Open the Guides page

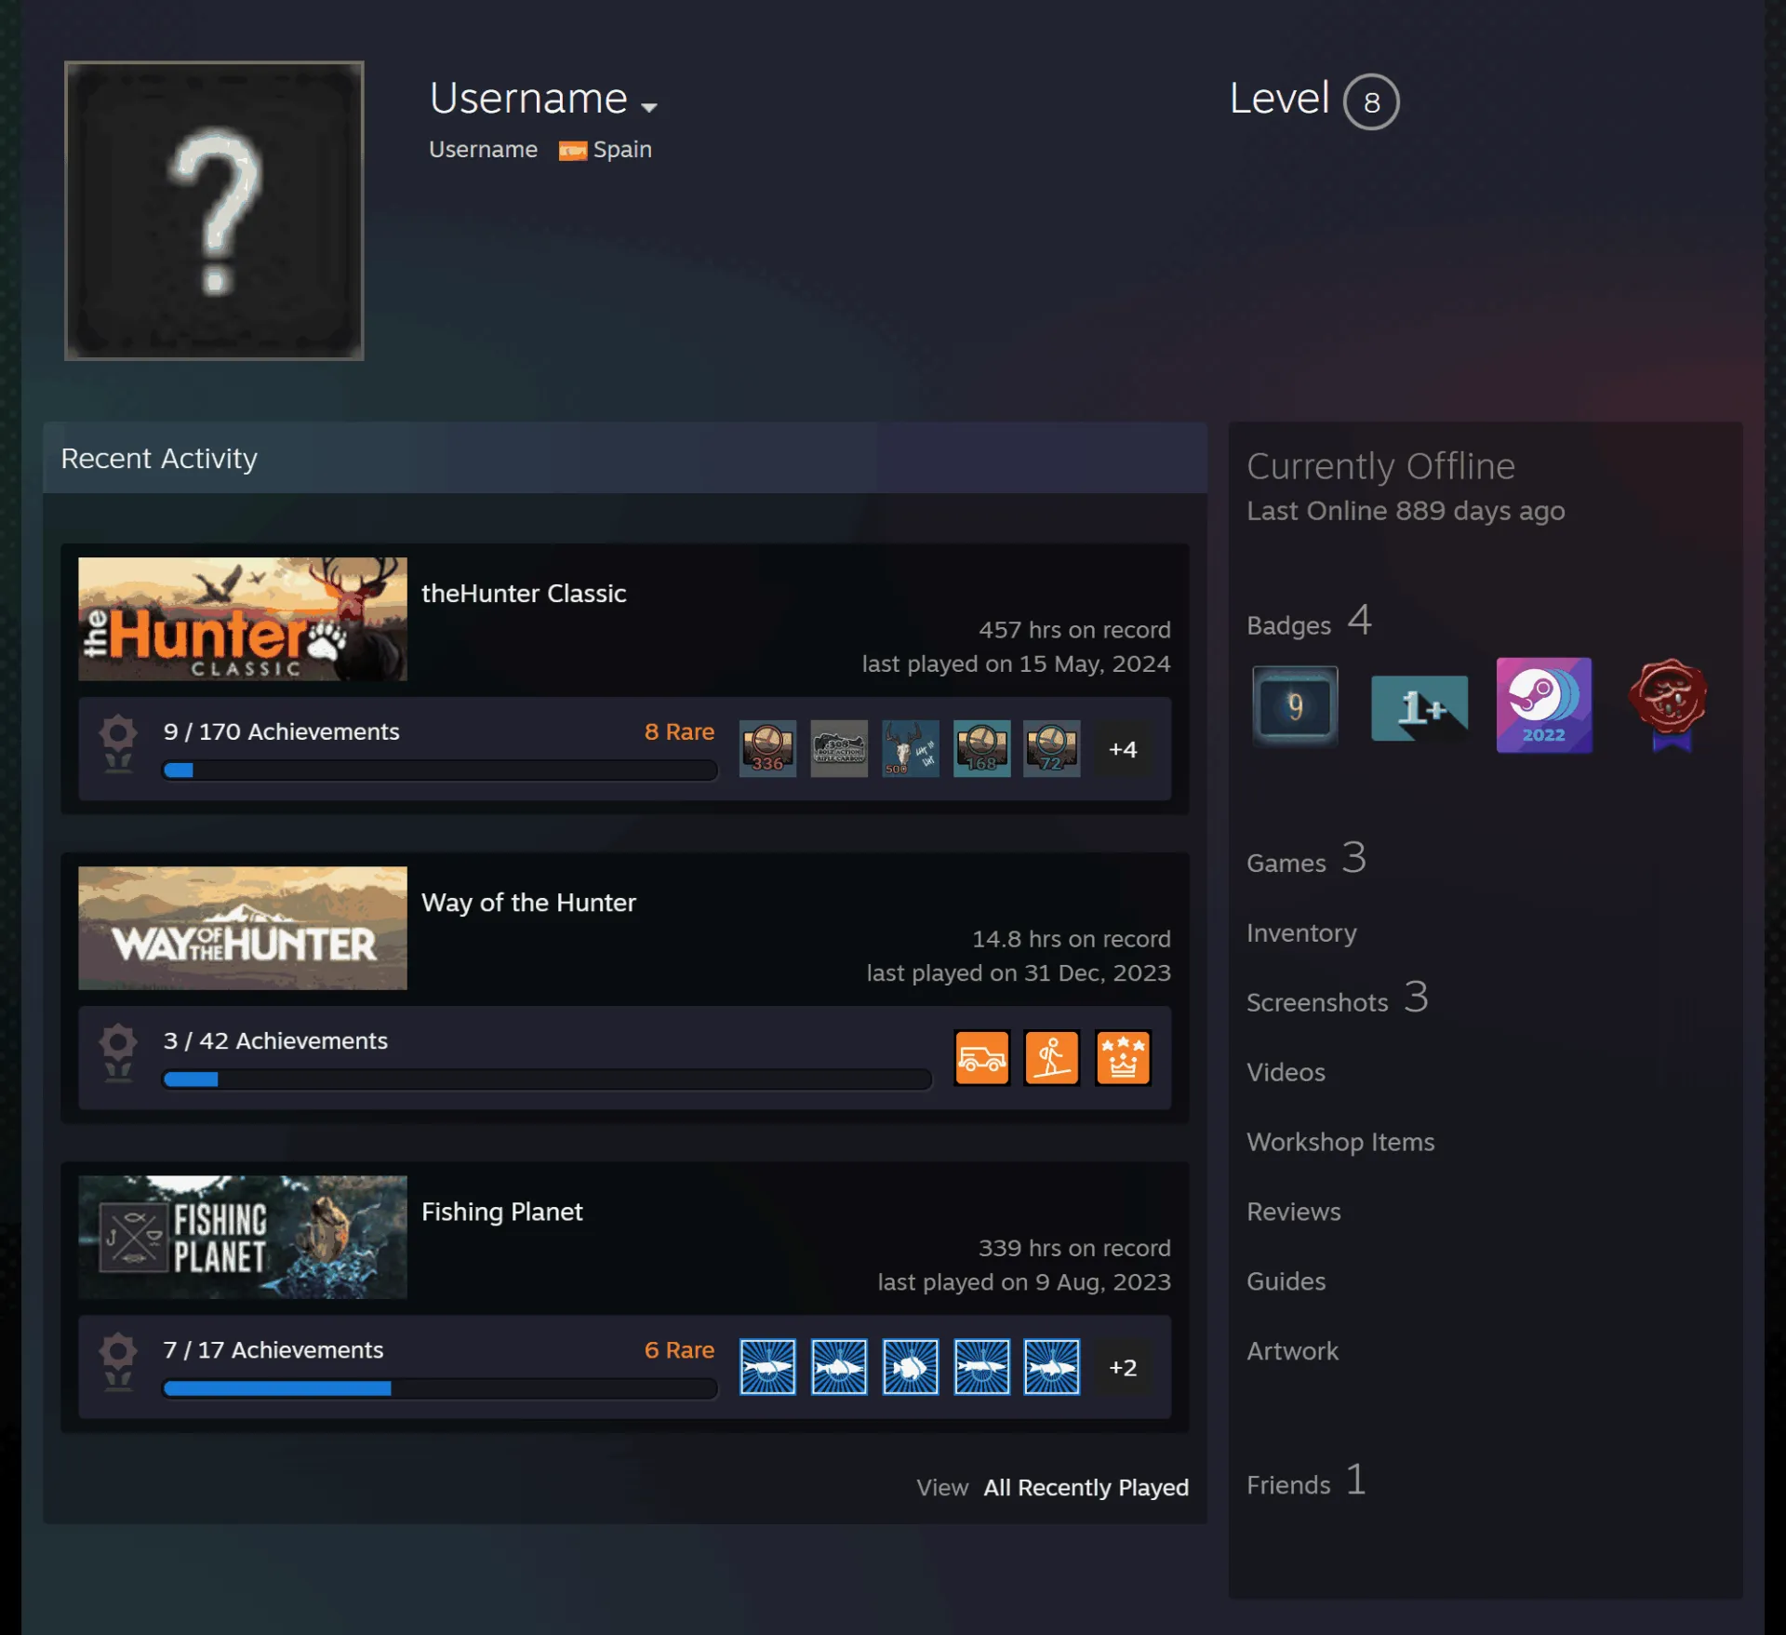point(1286,1281)
